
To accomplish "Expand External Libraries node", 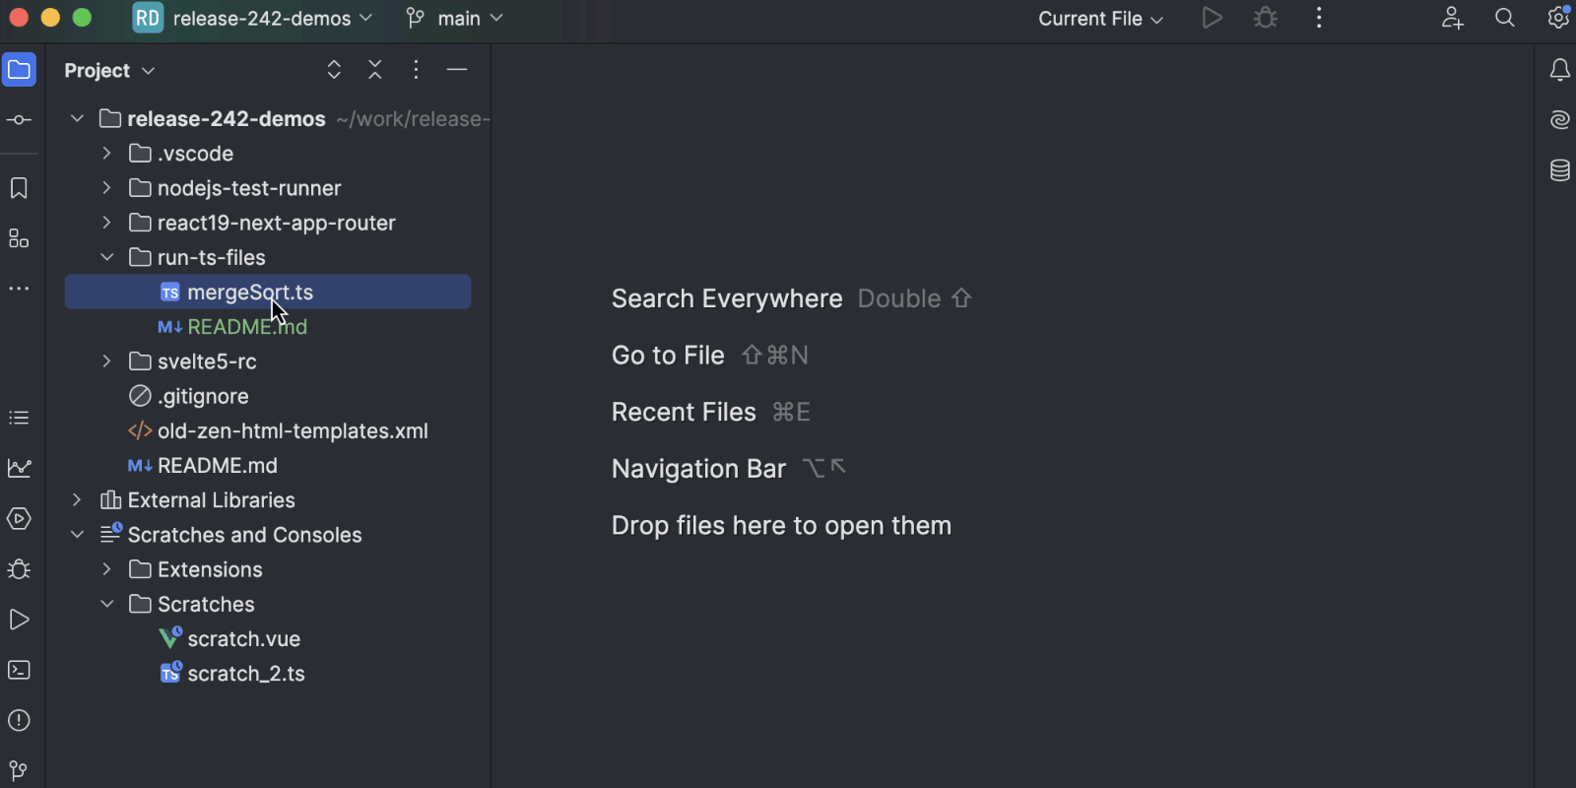I will pos(77,500).
